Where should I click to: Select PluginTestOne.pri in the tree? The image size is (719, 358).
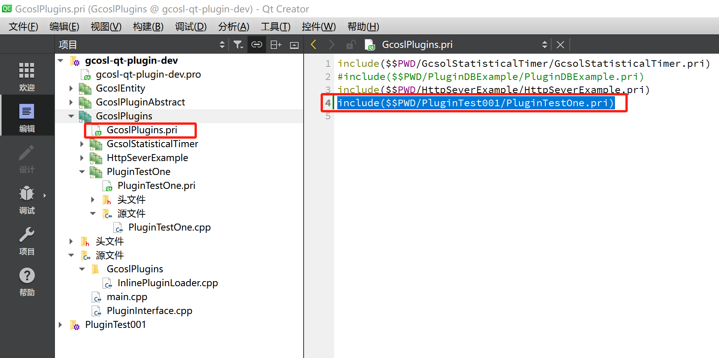156,186
